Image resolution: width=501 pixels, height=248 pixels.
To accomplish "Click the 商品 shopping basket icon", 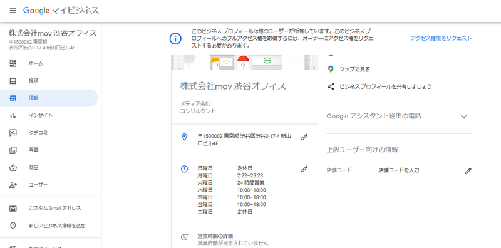I will pyautogui.click(x=13, y=167).
